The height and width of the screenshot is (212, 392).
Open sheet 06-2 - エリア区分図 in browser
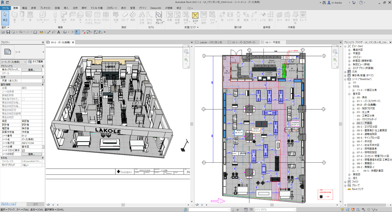tap(367, 127)
